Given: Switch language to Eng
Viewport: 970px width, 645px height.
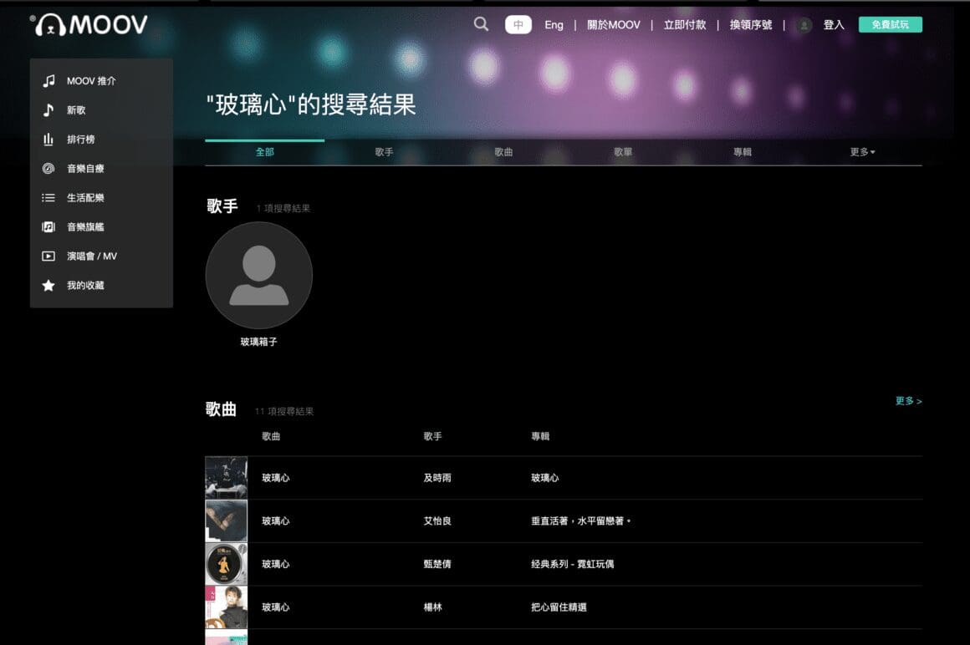Looking at the screenshot, I should 554,25.
